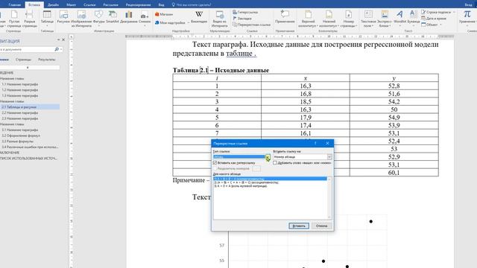Click the Вставить button in dialog
Image resolution: width=477 pixels, height=268 pixels.
299,226
